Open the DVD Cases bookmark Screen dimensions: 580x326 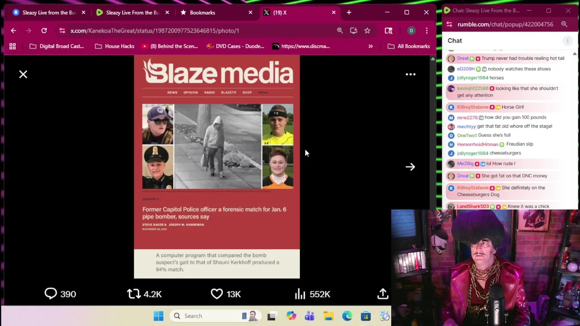[235, 46]
